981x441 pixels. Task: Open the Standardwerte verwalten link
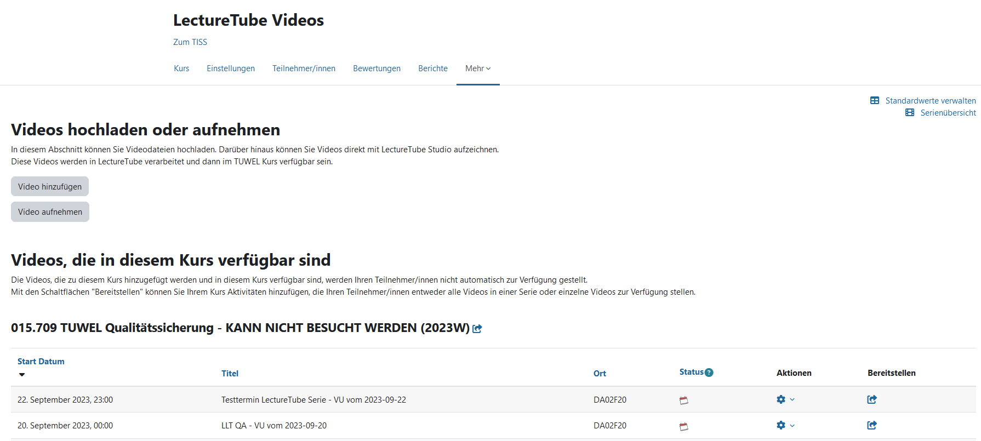pos(931,101)
